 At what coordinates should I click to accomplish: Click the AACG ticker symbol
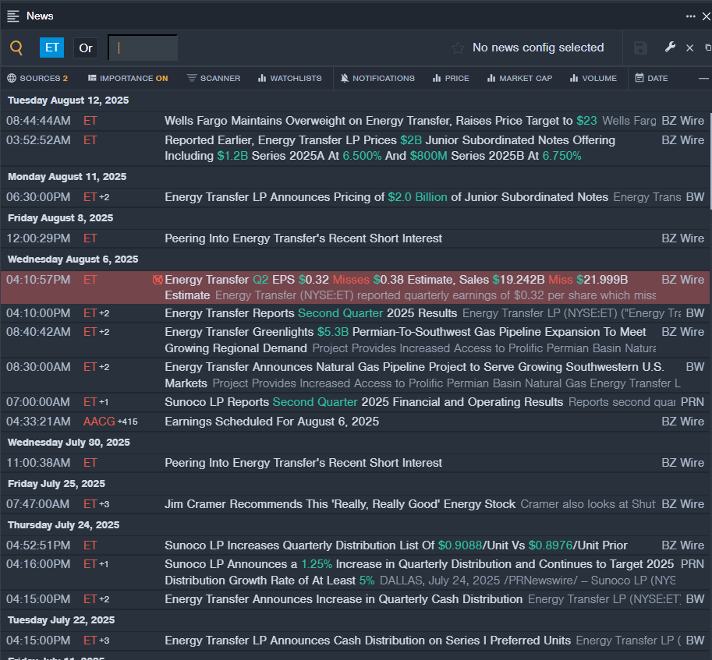pyautogui.click(x=99, y=422)
